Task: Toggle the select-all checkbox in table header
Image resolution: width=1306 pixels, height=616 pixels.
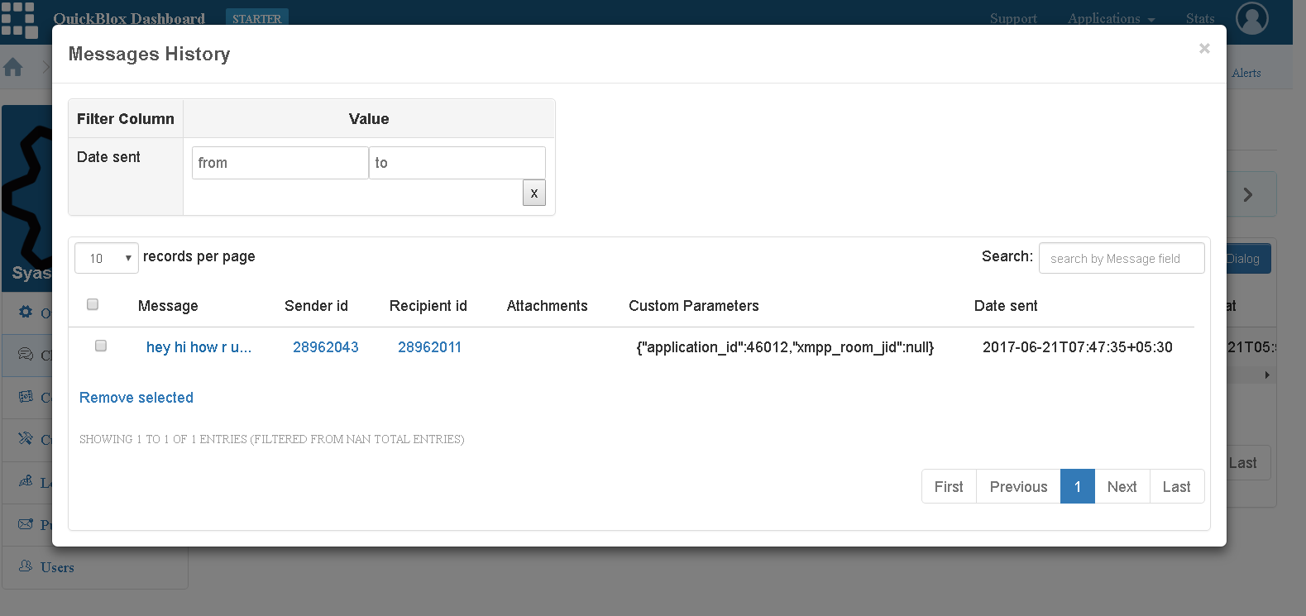Action: [93, 304]
